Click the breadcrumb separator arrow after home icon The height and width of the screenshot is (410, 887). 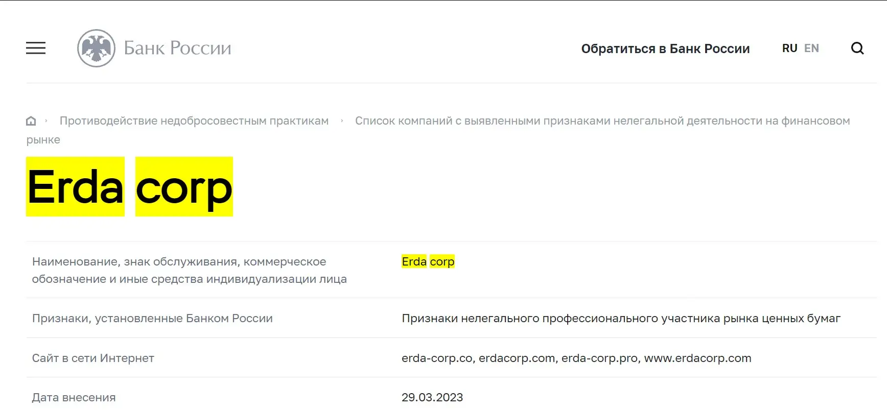click(47, 120)
